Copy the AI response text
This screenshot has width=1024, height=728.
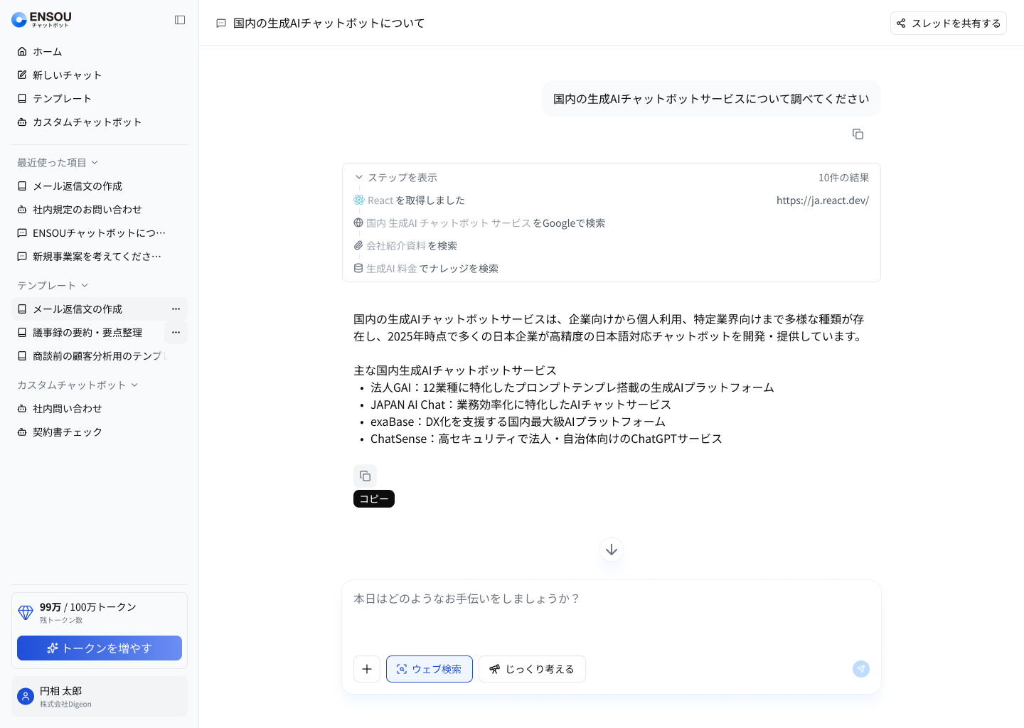pyautogui.click(x=365, y=476)
